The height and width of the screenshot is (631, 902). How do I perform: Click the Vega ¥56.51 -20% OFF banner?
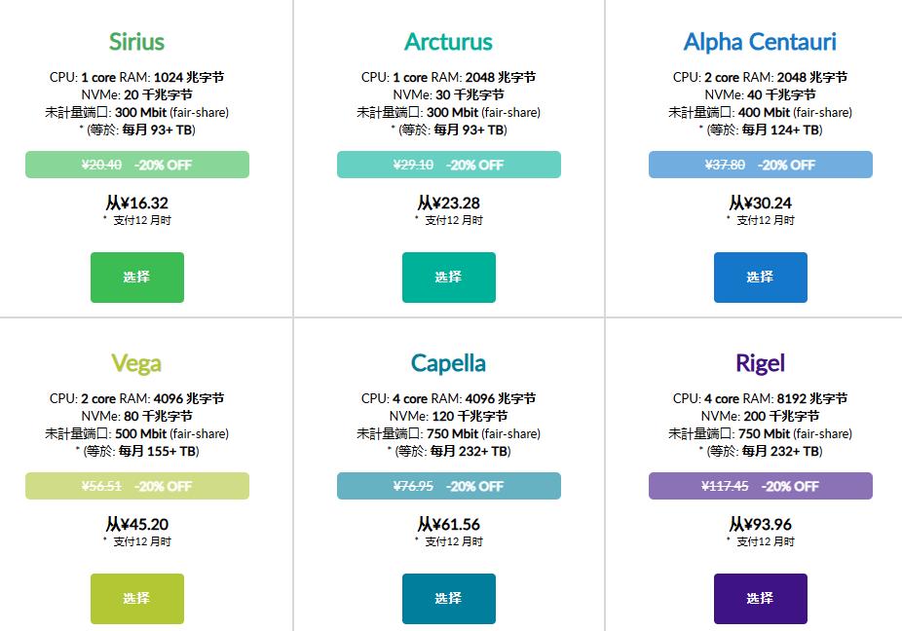[137, 486]
